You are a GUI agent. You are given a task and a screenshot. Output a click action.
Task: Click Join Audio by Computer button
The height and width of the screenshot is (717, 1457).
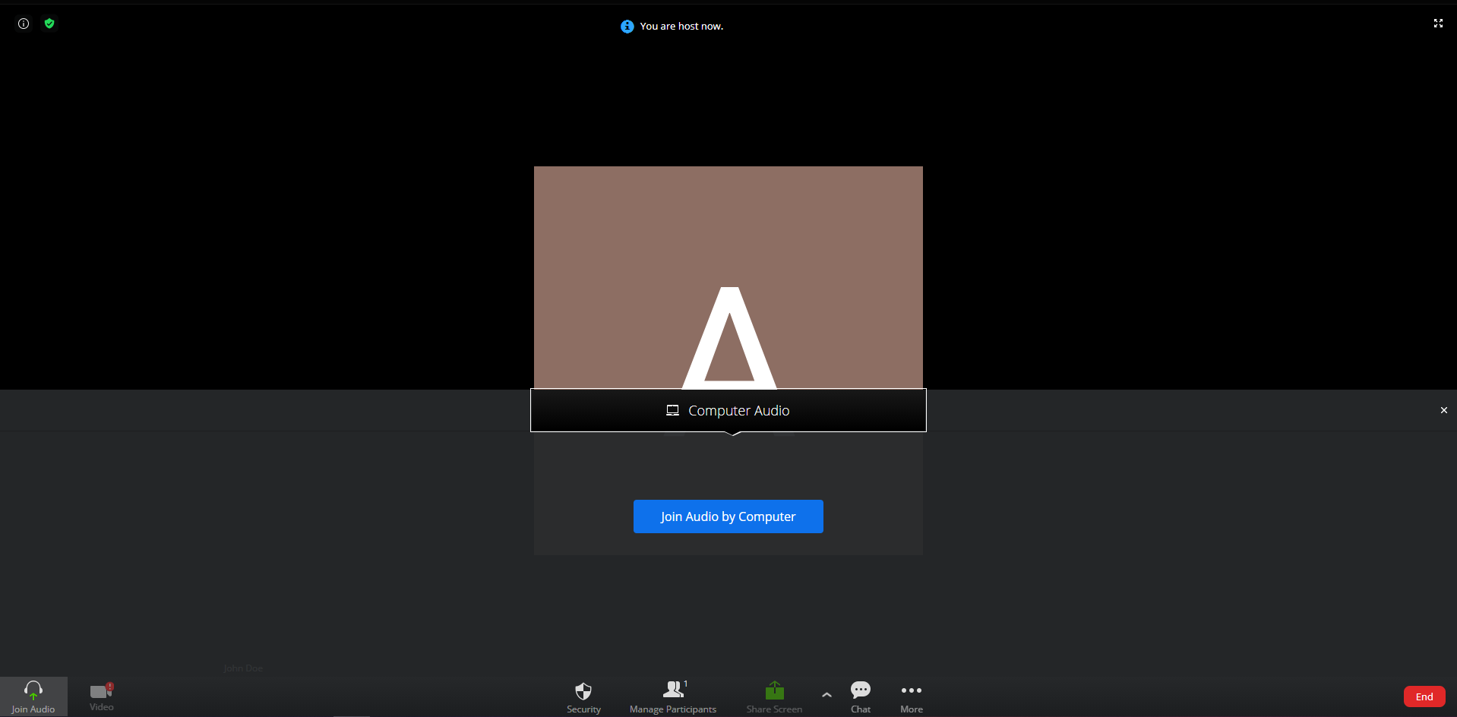(728, 516)
